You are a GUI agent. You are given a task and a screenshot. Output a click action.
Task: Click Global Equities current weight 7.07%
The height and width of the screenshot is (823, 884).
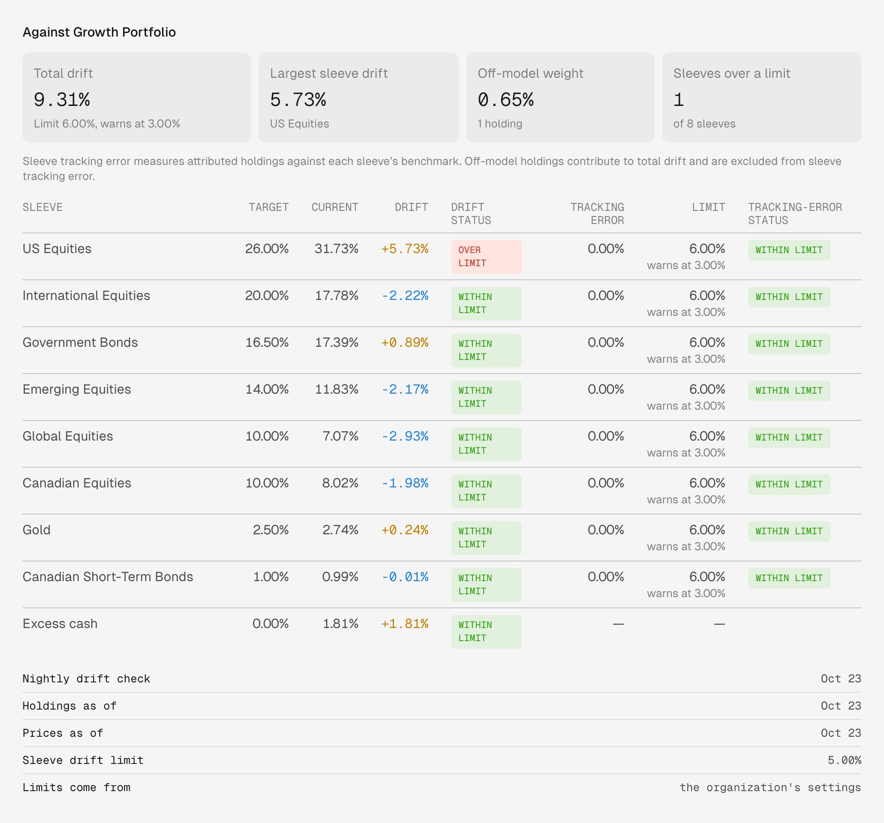click(x=340, y=436)
